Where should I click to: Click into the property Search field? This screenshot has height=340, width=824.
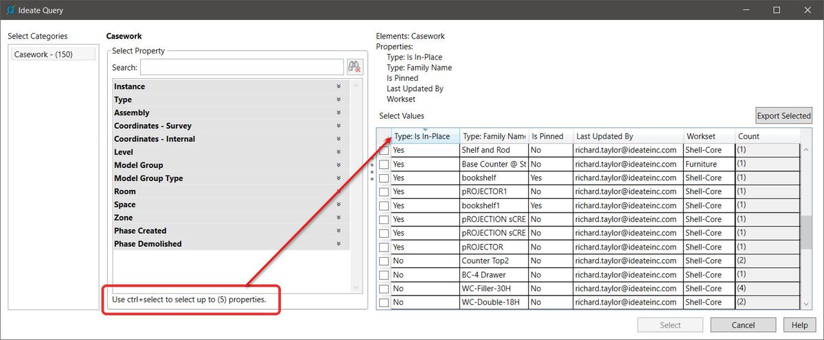[x=242, y=67]
